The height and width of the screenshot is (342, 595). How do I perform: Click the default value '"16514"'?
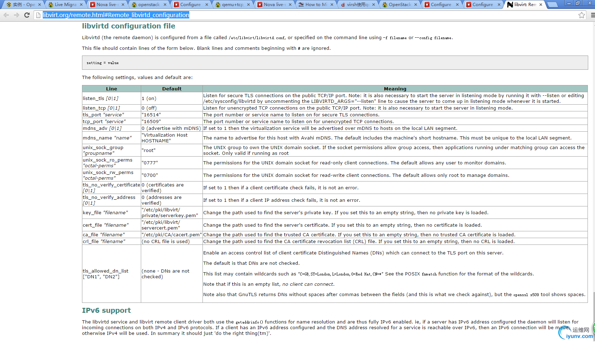[x=151, y=115]
